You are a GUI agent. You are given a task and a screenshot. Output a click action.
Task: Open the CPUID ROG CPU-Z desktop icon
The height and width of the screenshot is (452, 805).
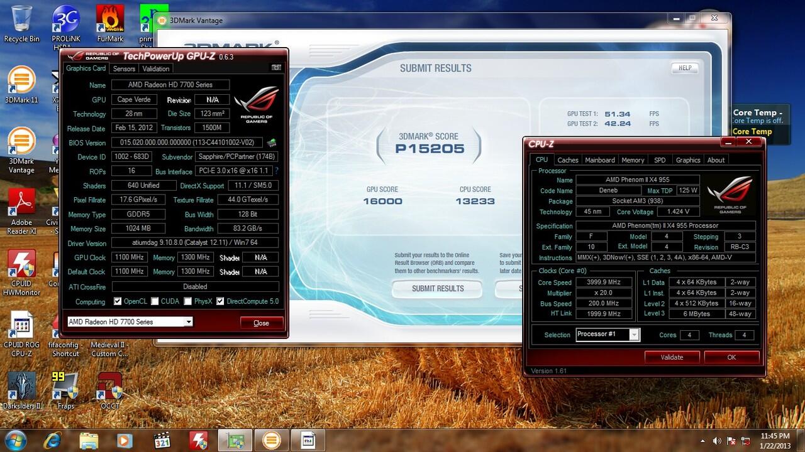[21, 334]
